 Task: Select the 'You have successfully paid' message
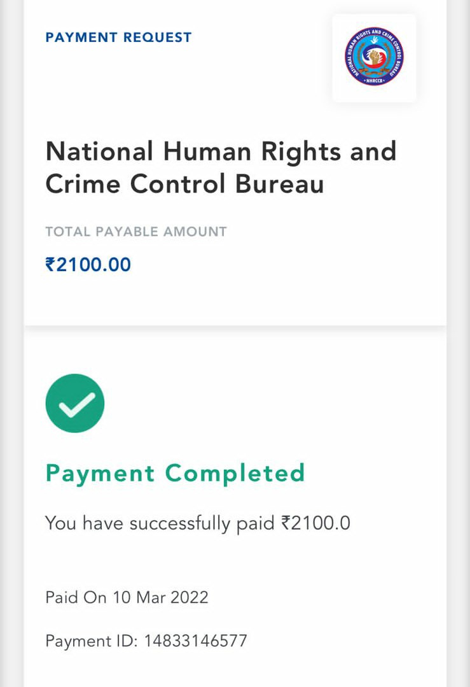162,523
